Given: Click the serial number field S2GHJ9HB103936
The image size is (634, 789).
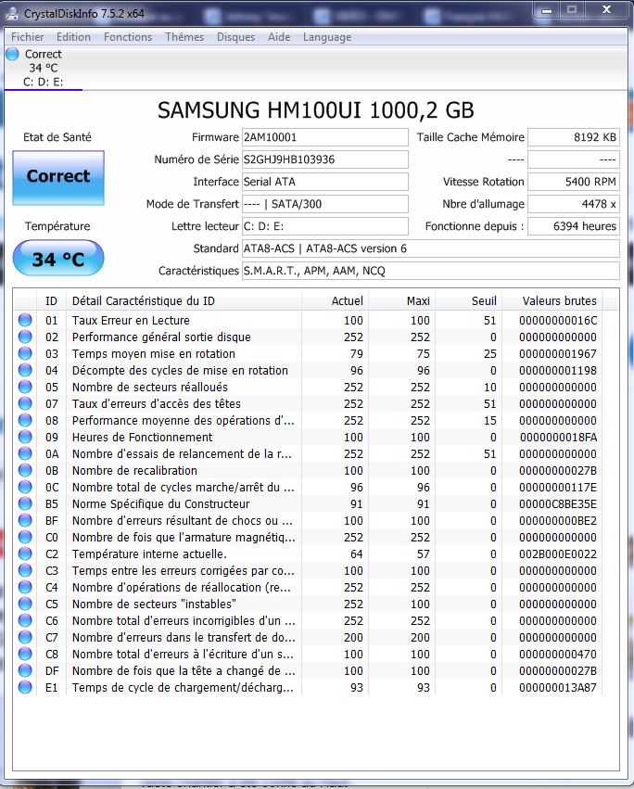Looking at the screenshot, I should coord(324,159).
